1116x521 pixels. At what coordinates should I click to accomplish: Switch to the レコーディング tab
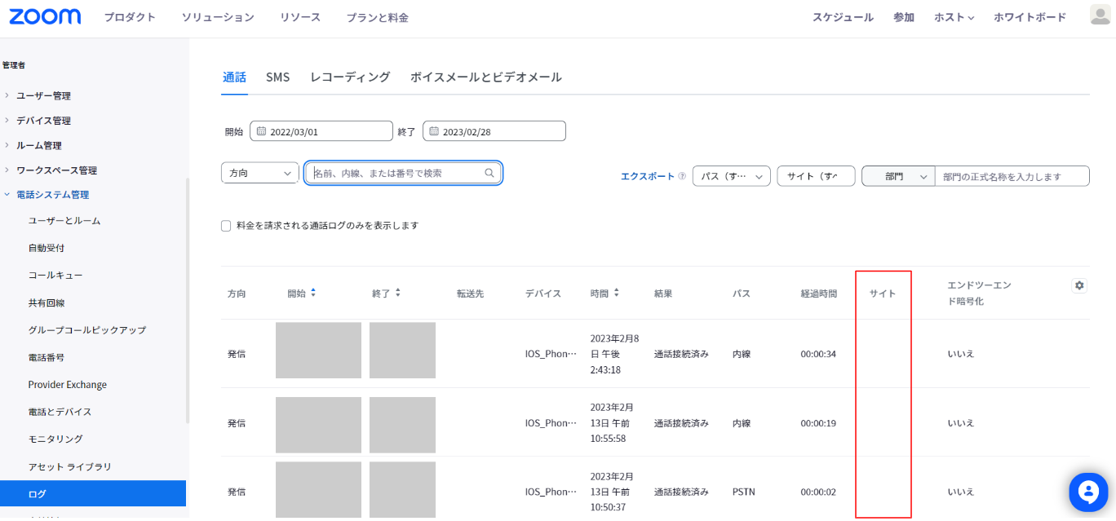click(350, 77)
